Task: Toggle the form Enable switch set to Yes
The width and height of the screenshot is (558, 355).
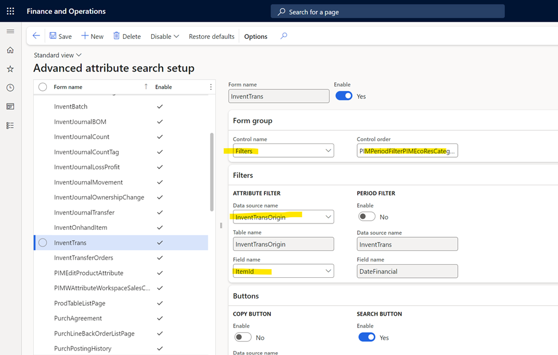Action: click(x=344, y=96)
